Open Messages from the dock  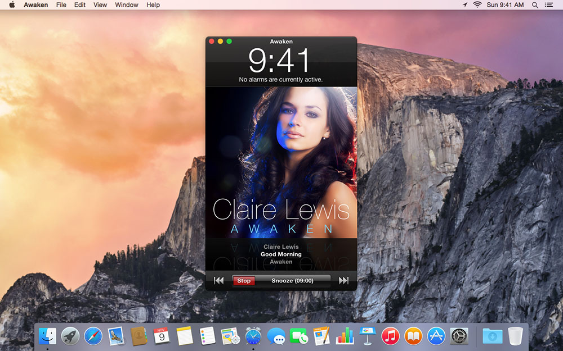276,336
